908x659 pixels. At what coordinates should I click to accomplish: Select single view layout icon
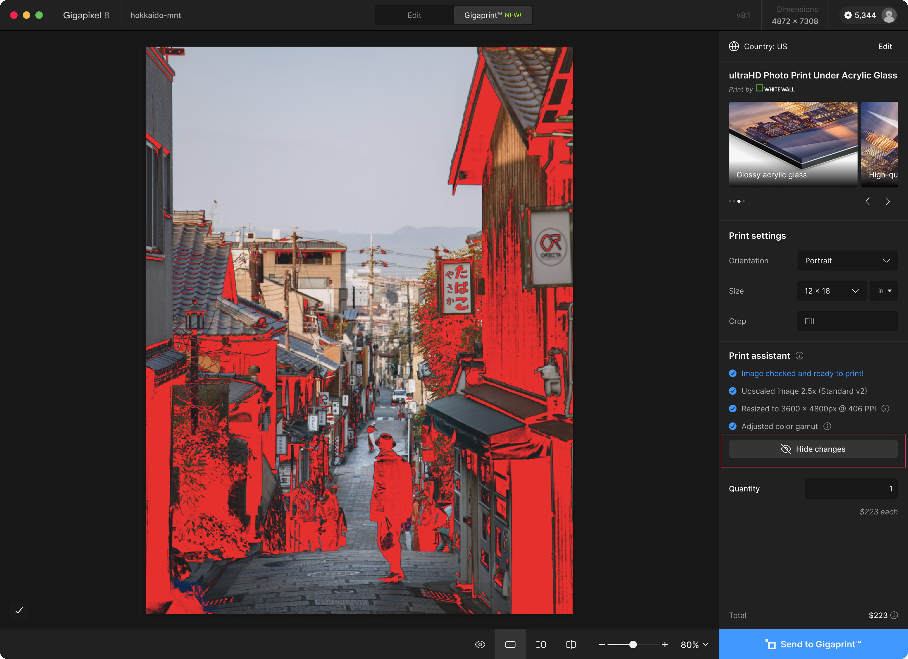click(510, 644)
